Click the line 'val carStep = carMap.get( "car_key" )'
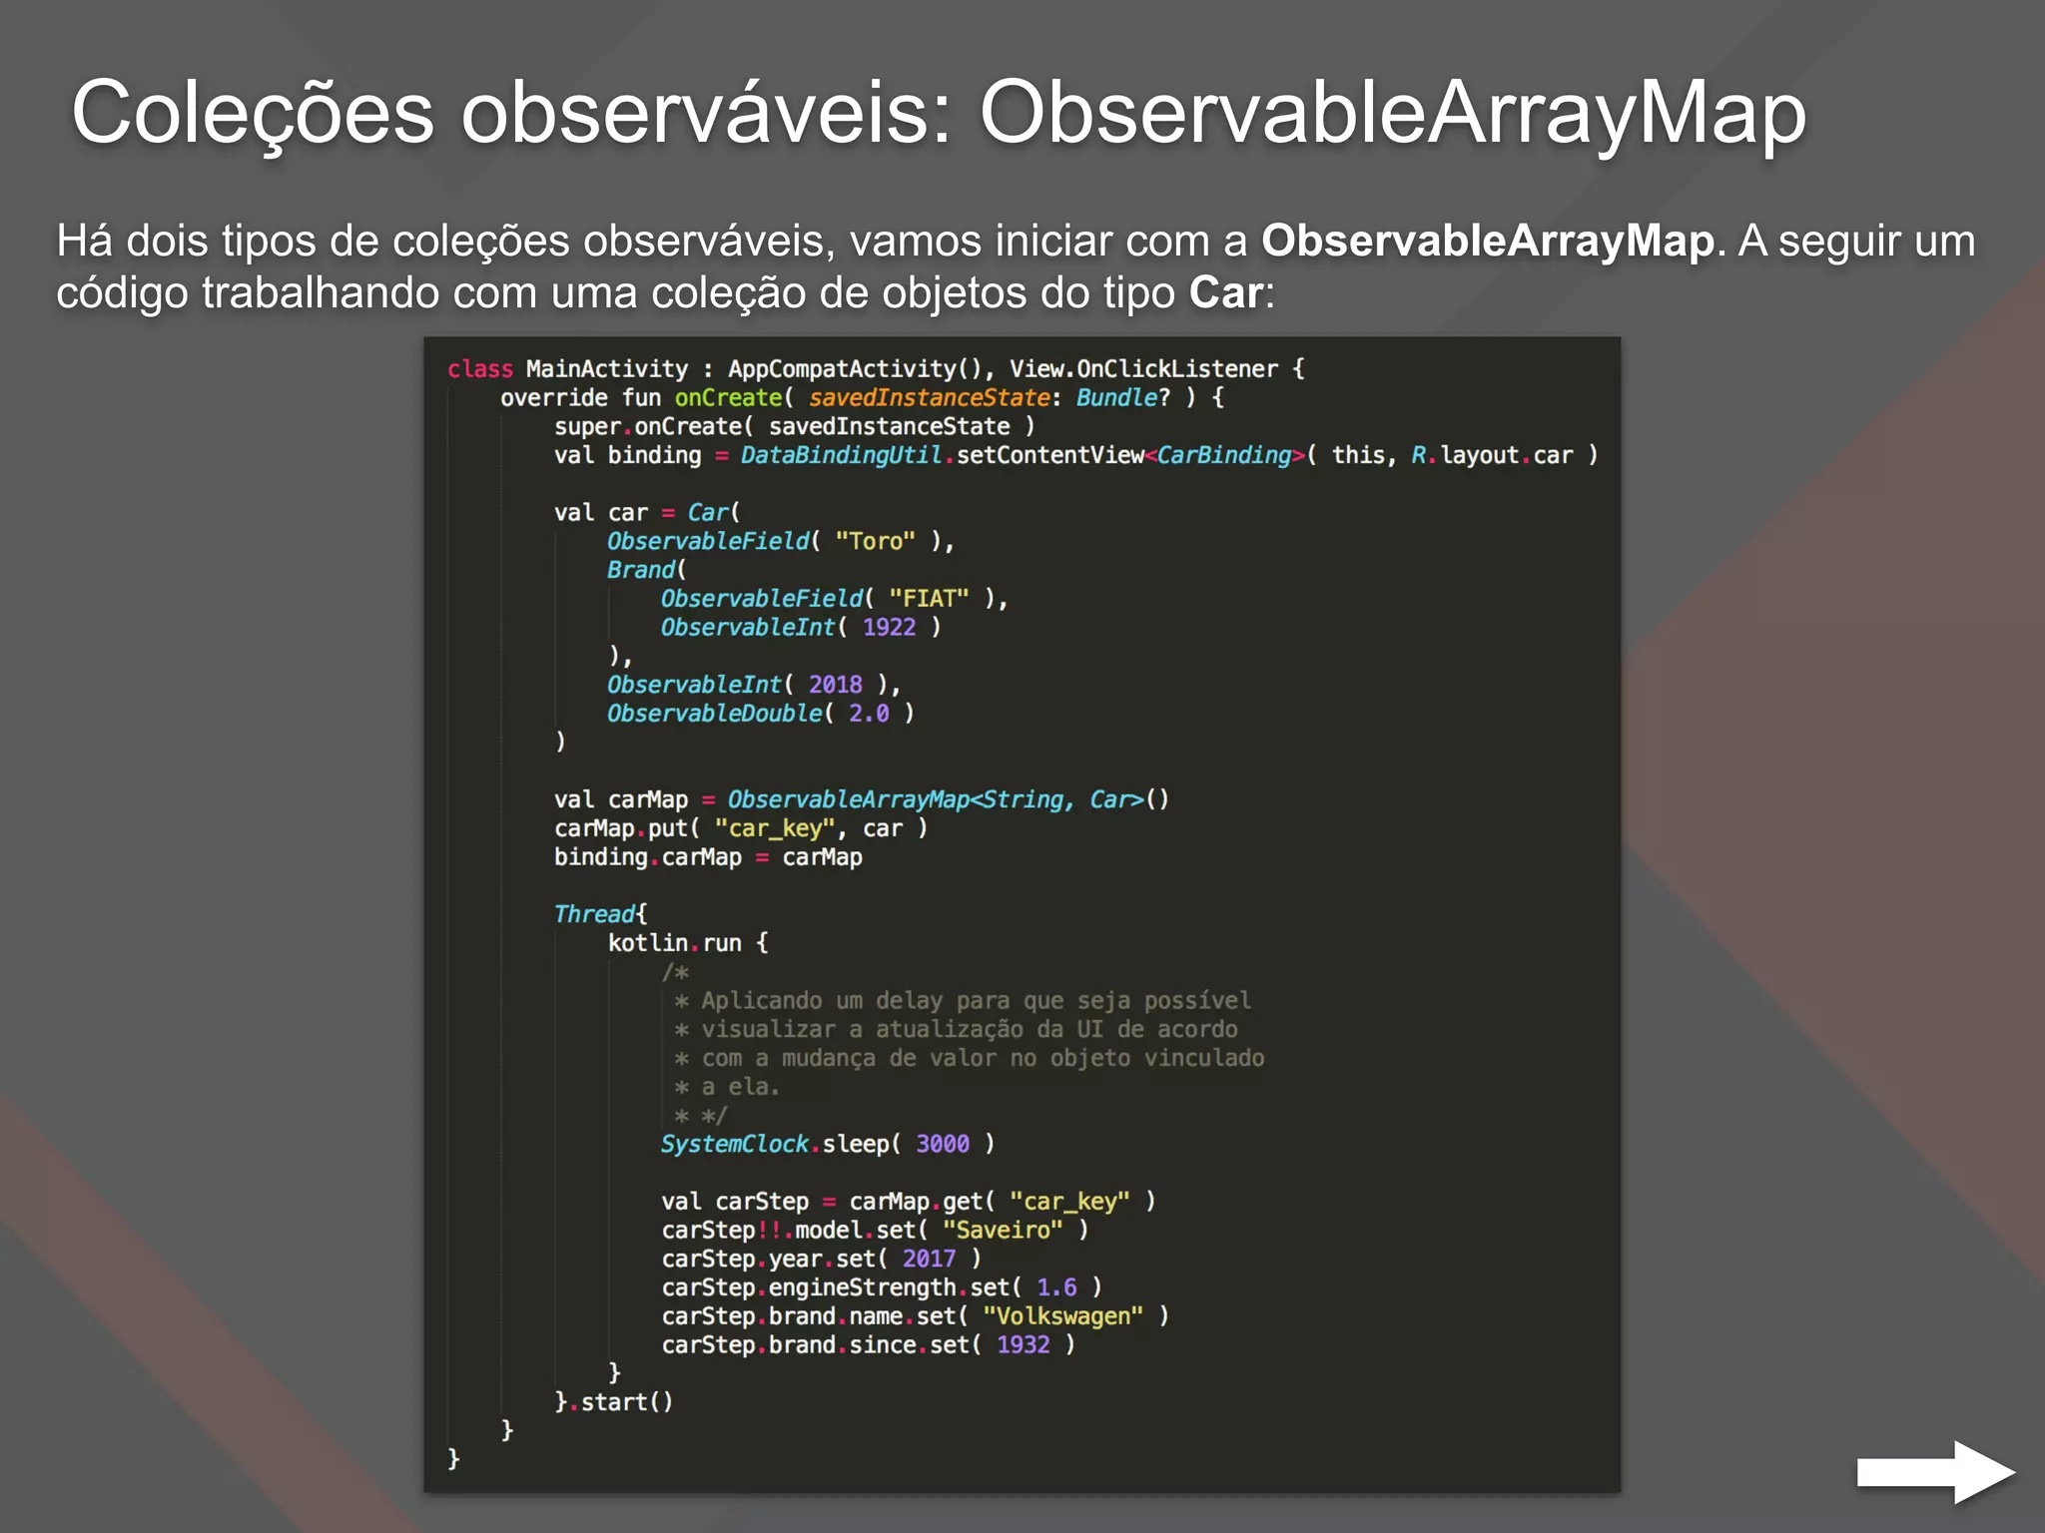 coord(909,1202)
